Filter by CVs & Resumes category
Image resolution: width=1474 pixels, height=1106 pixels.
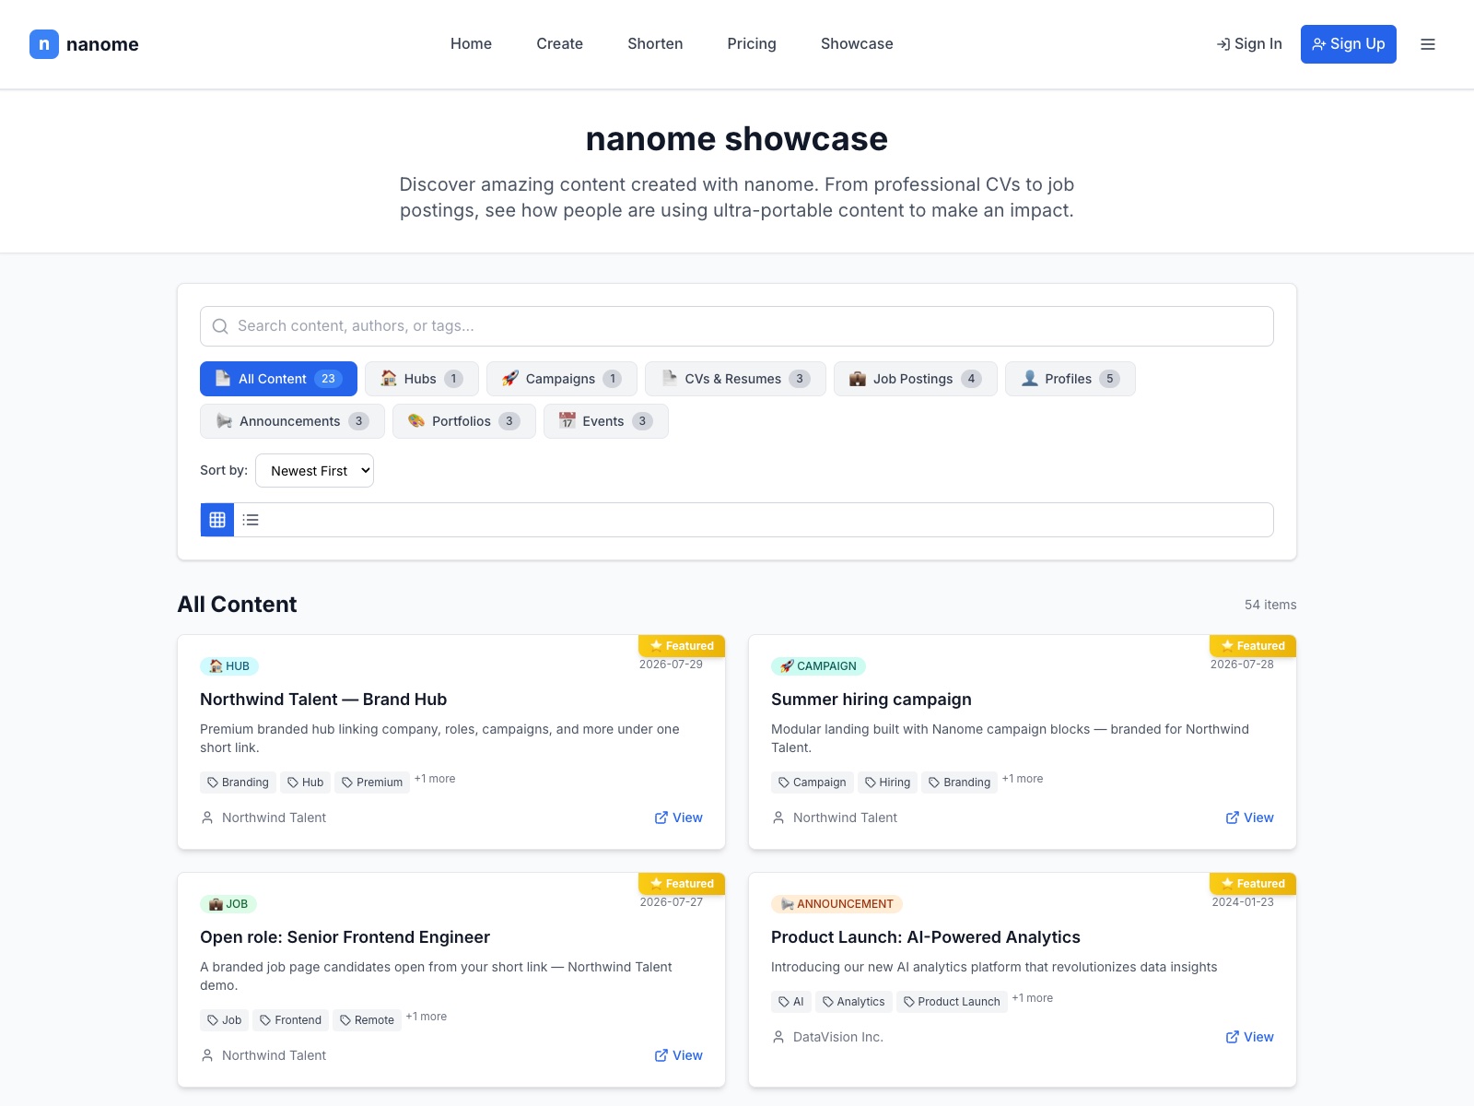click(735, 379)
